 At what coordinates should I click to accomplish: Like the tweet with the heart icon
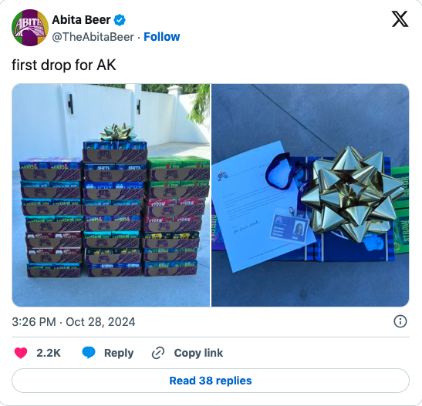tap(21, 353)
